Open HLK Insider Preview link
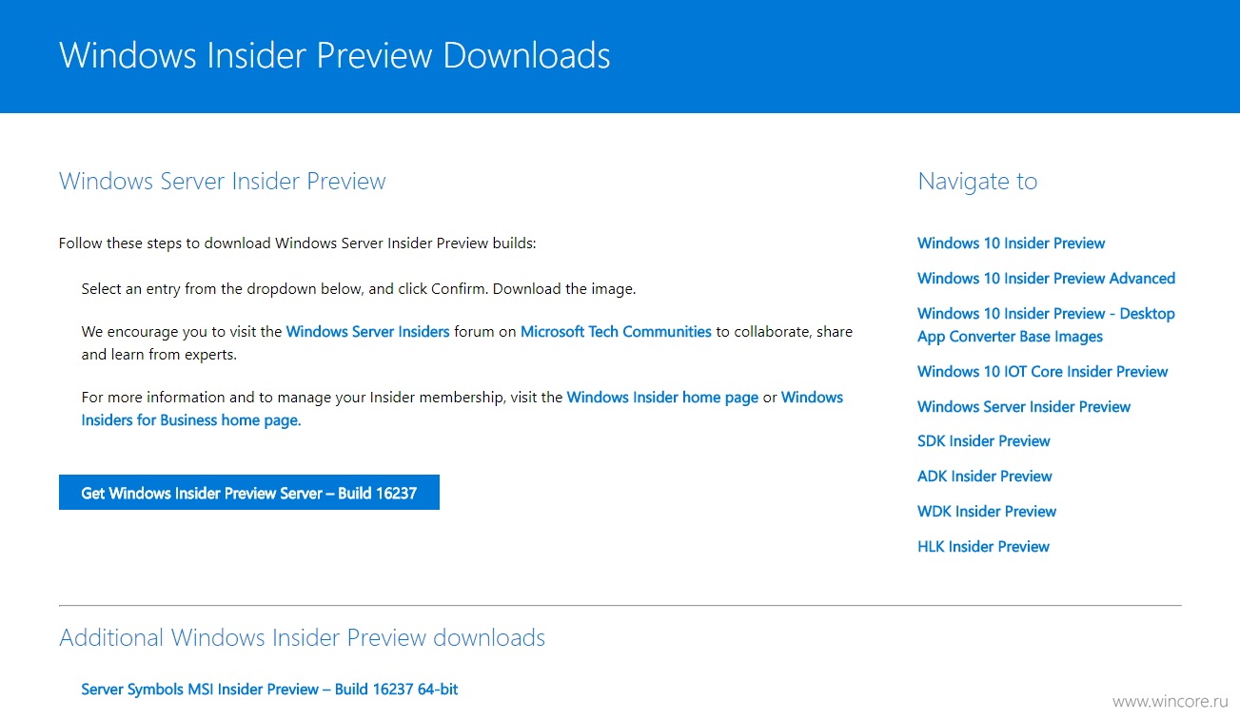This screenshot has height=720, width=1240. 983,547
